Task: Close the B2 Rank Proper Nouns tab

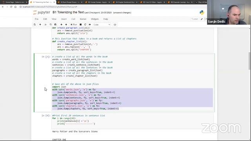Action: tap(82, 2)
